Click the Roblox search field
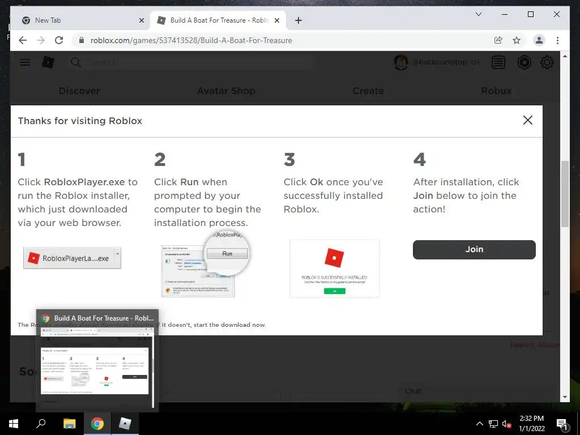The width and height of the screenshot is (580, 435). (190, 62)
